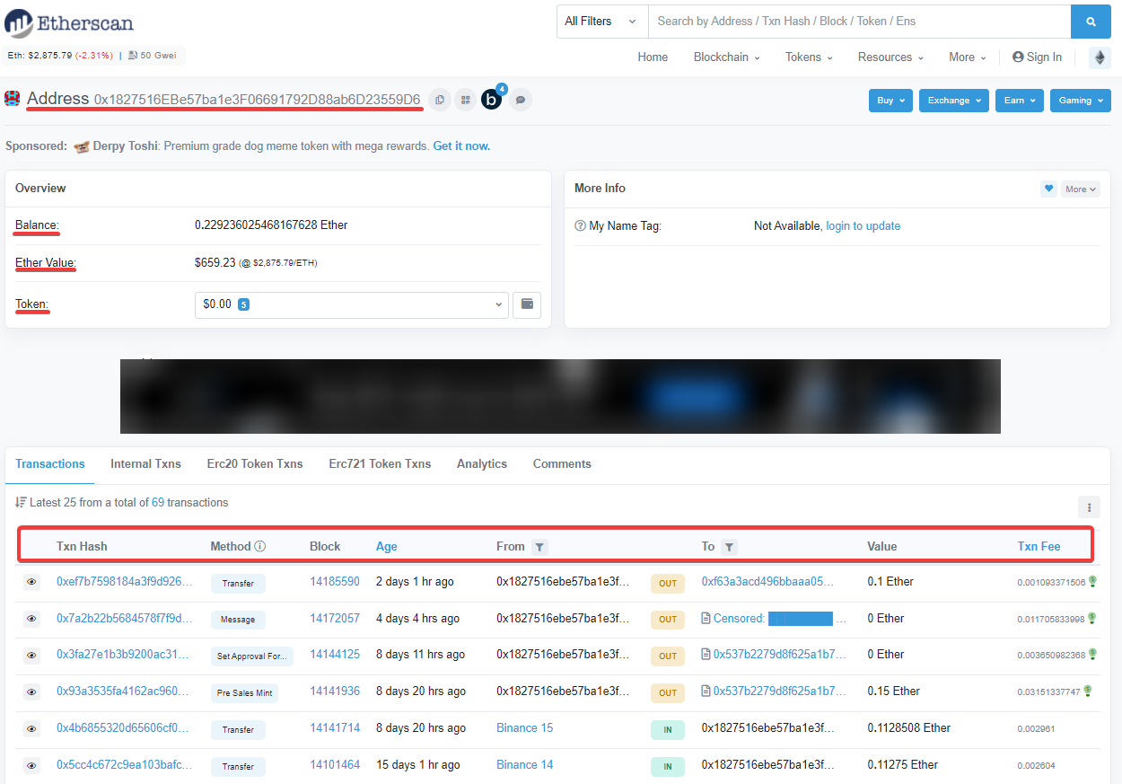This screenshot has height=784, width=1122.
Task: Click the blurred banner advertisement
Action: pos(560,396)
